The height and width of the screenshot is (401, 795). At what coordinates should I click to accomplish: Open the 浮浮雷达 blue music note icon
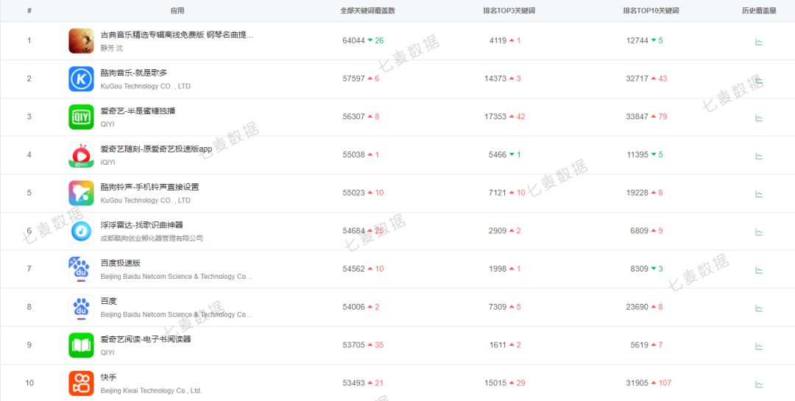[x=81, y=230]
